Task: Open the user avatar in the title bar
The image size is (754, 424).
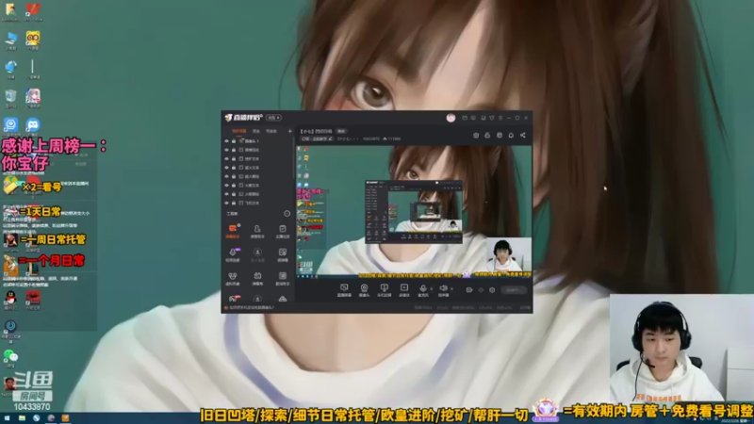Action: pos(451,118)
